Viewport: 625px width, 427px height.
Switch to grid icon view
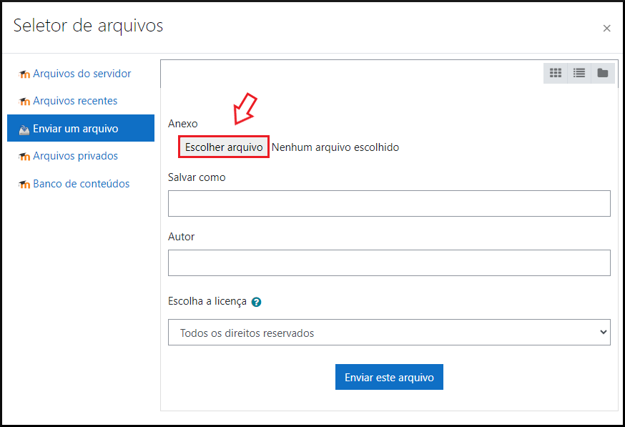click(556, 73)
